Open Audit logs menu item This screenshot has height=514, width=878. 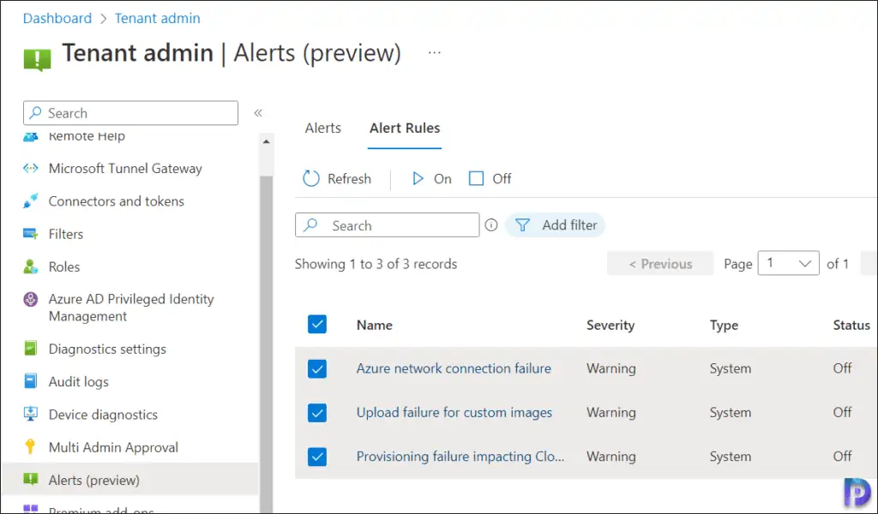tap(78, 381)
